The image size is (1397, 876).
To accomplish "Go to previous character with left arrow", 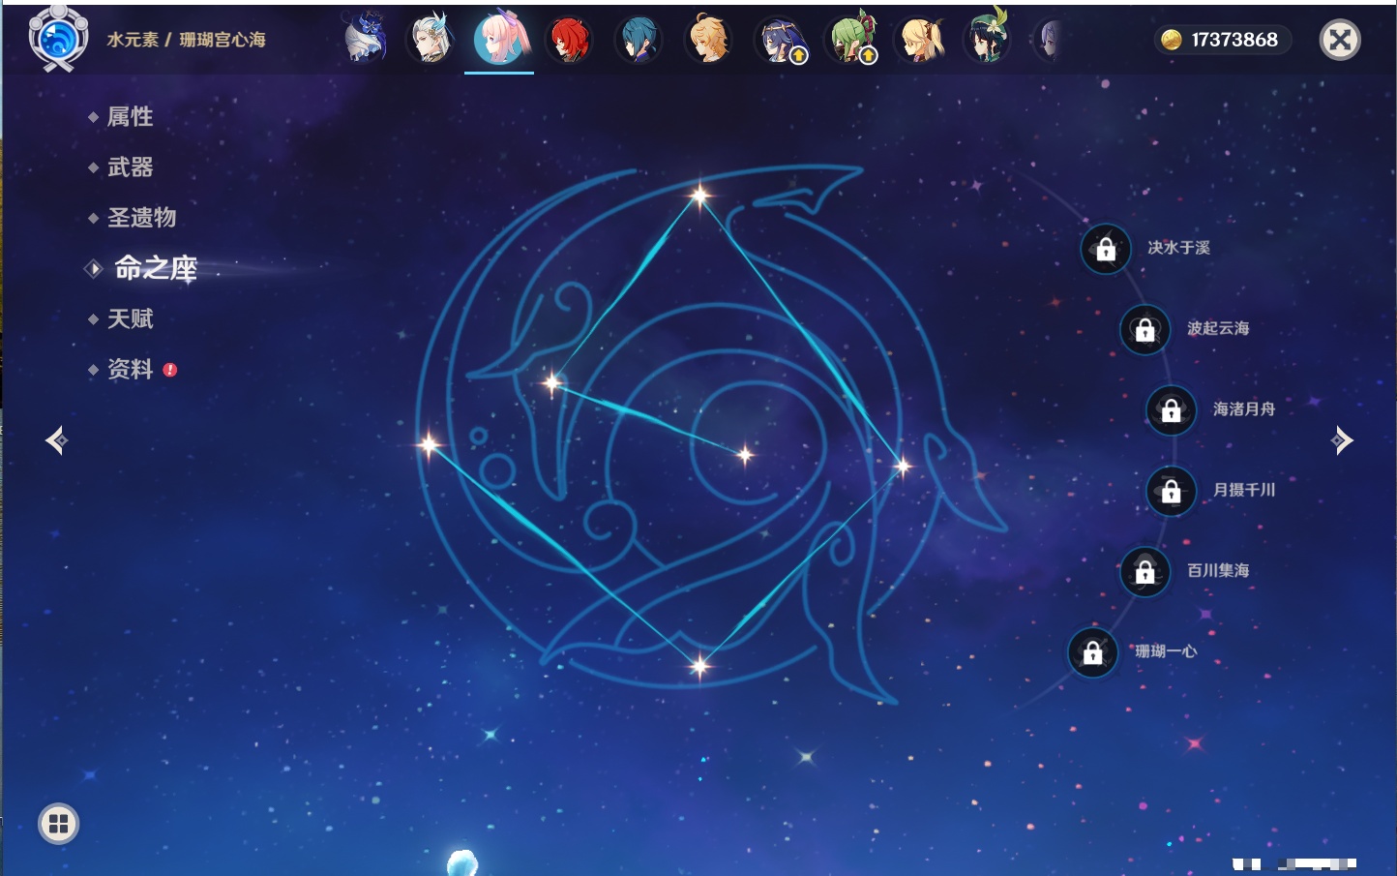I will 57,440.
